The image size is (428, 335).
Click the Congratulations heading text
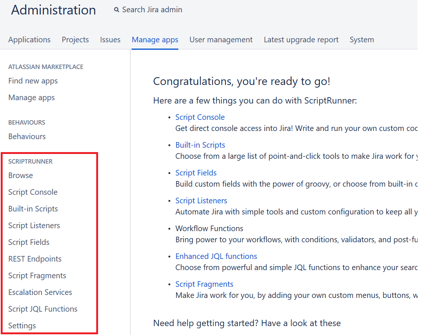(x=241, y=81)
